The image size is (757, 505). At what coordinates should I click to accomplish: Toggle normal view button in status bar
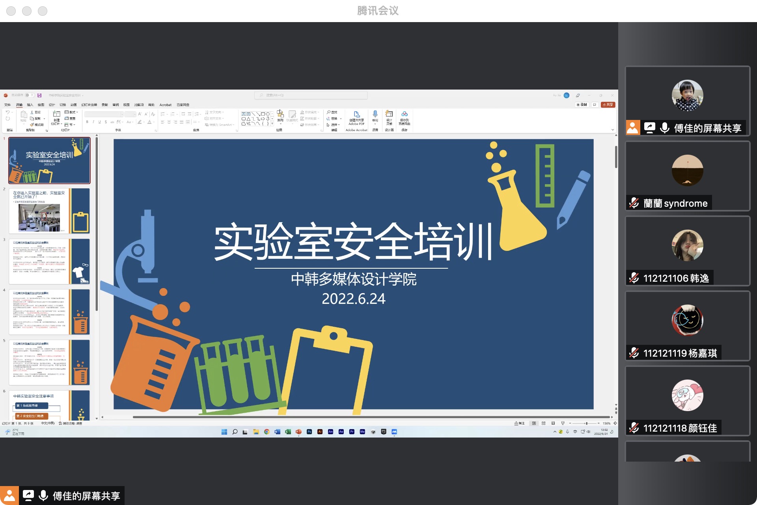pyautogui.click(x=534, y=423)
